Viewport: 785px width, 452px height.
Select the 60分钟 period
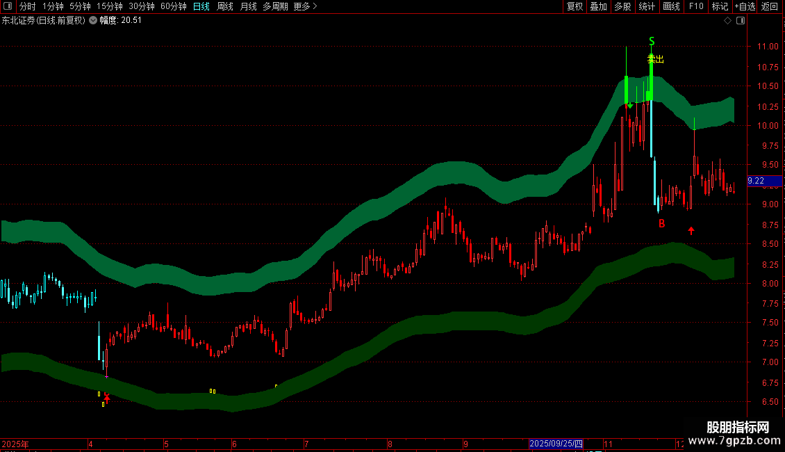pos(174,6)
